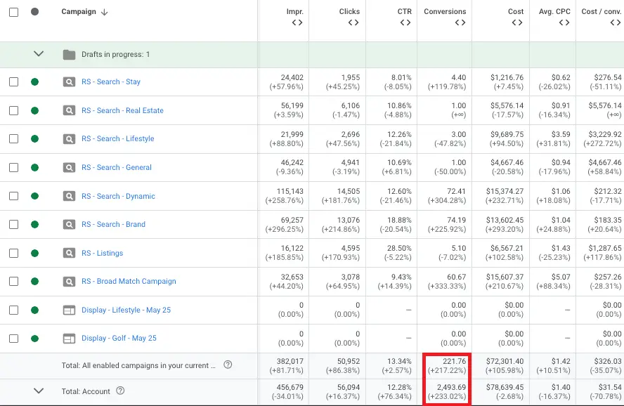Open the RS - Search - Real Estate campaign
This screenshot has height=406, width=624.
click(x=122, y=110)
